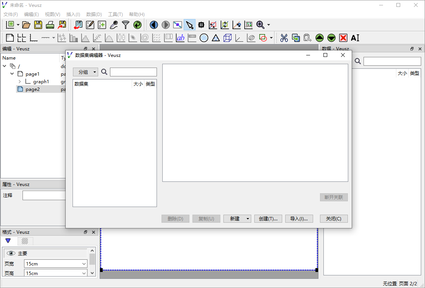Viewport: 425px width, 288px height.
Task: Click the dataset search input field
Action: click(x=133, y=72)
